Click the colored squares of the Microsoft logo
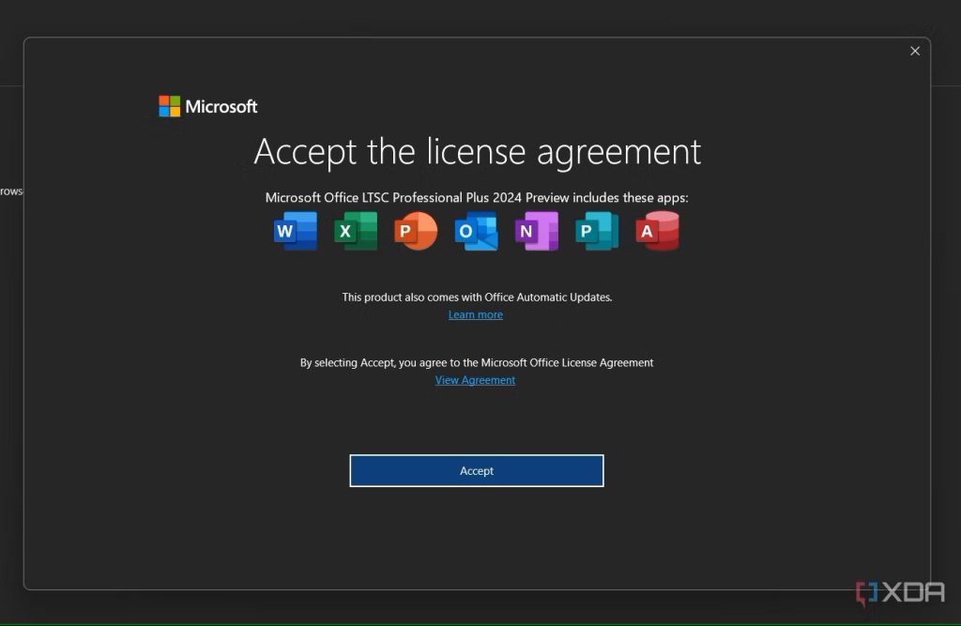 (x=169, y=105)
